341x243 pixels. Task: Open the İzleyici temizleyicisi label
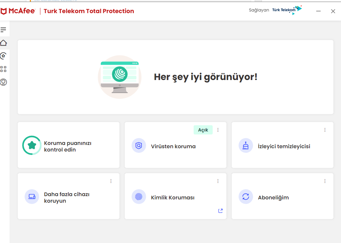[284, 147]
